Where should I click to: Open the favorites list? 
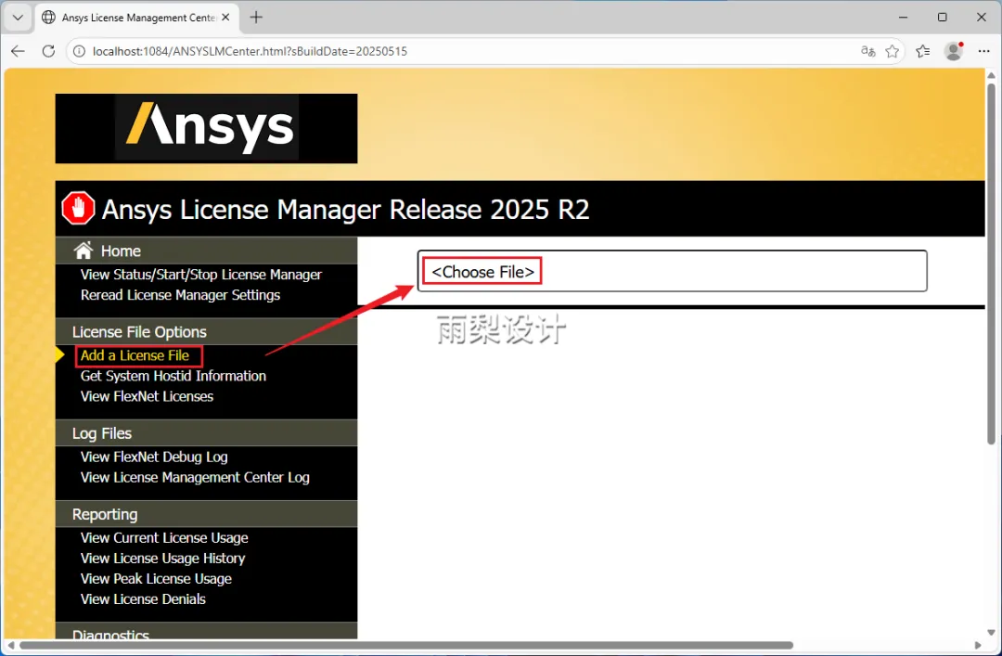tap(923, 51)
